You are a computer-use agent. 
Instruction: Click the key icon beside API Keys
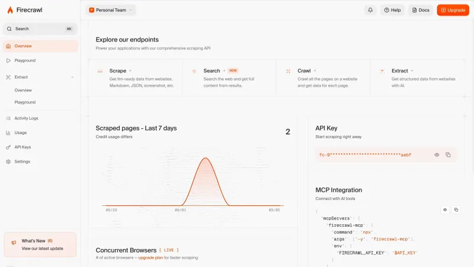(8, 147)
